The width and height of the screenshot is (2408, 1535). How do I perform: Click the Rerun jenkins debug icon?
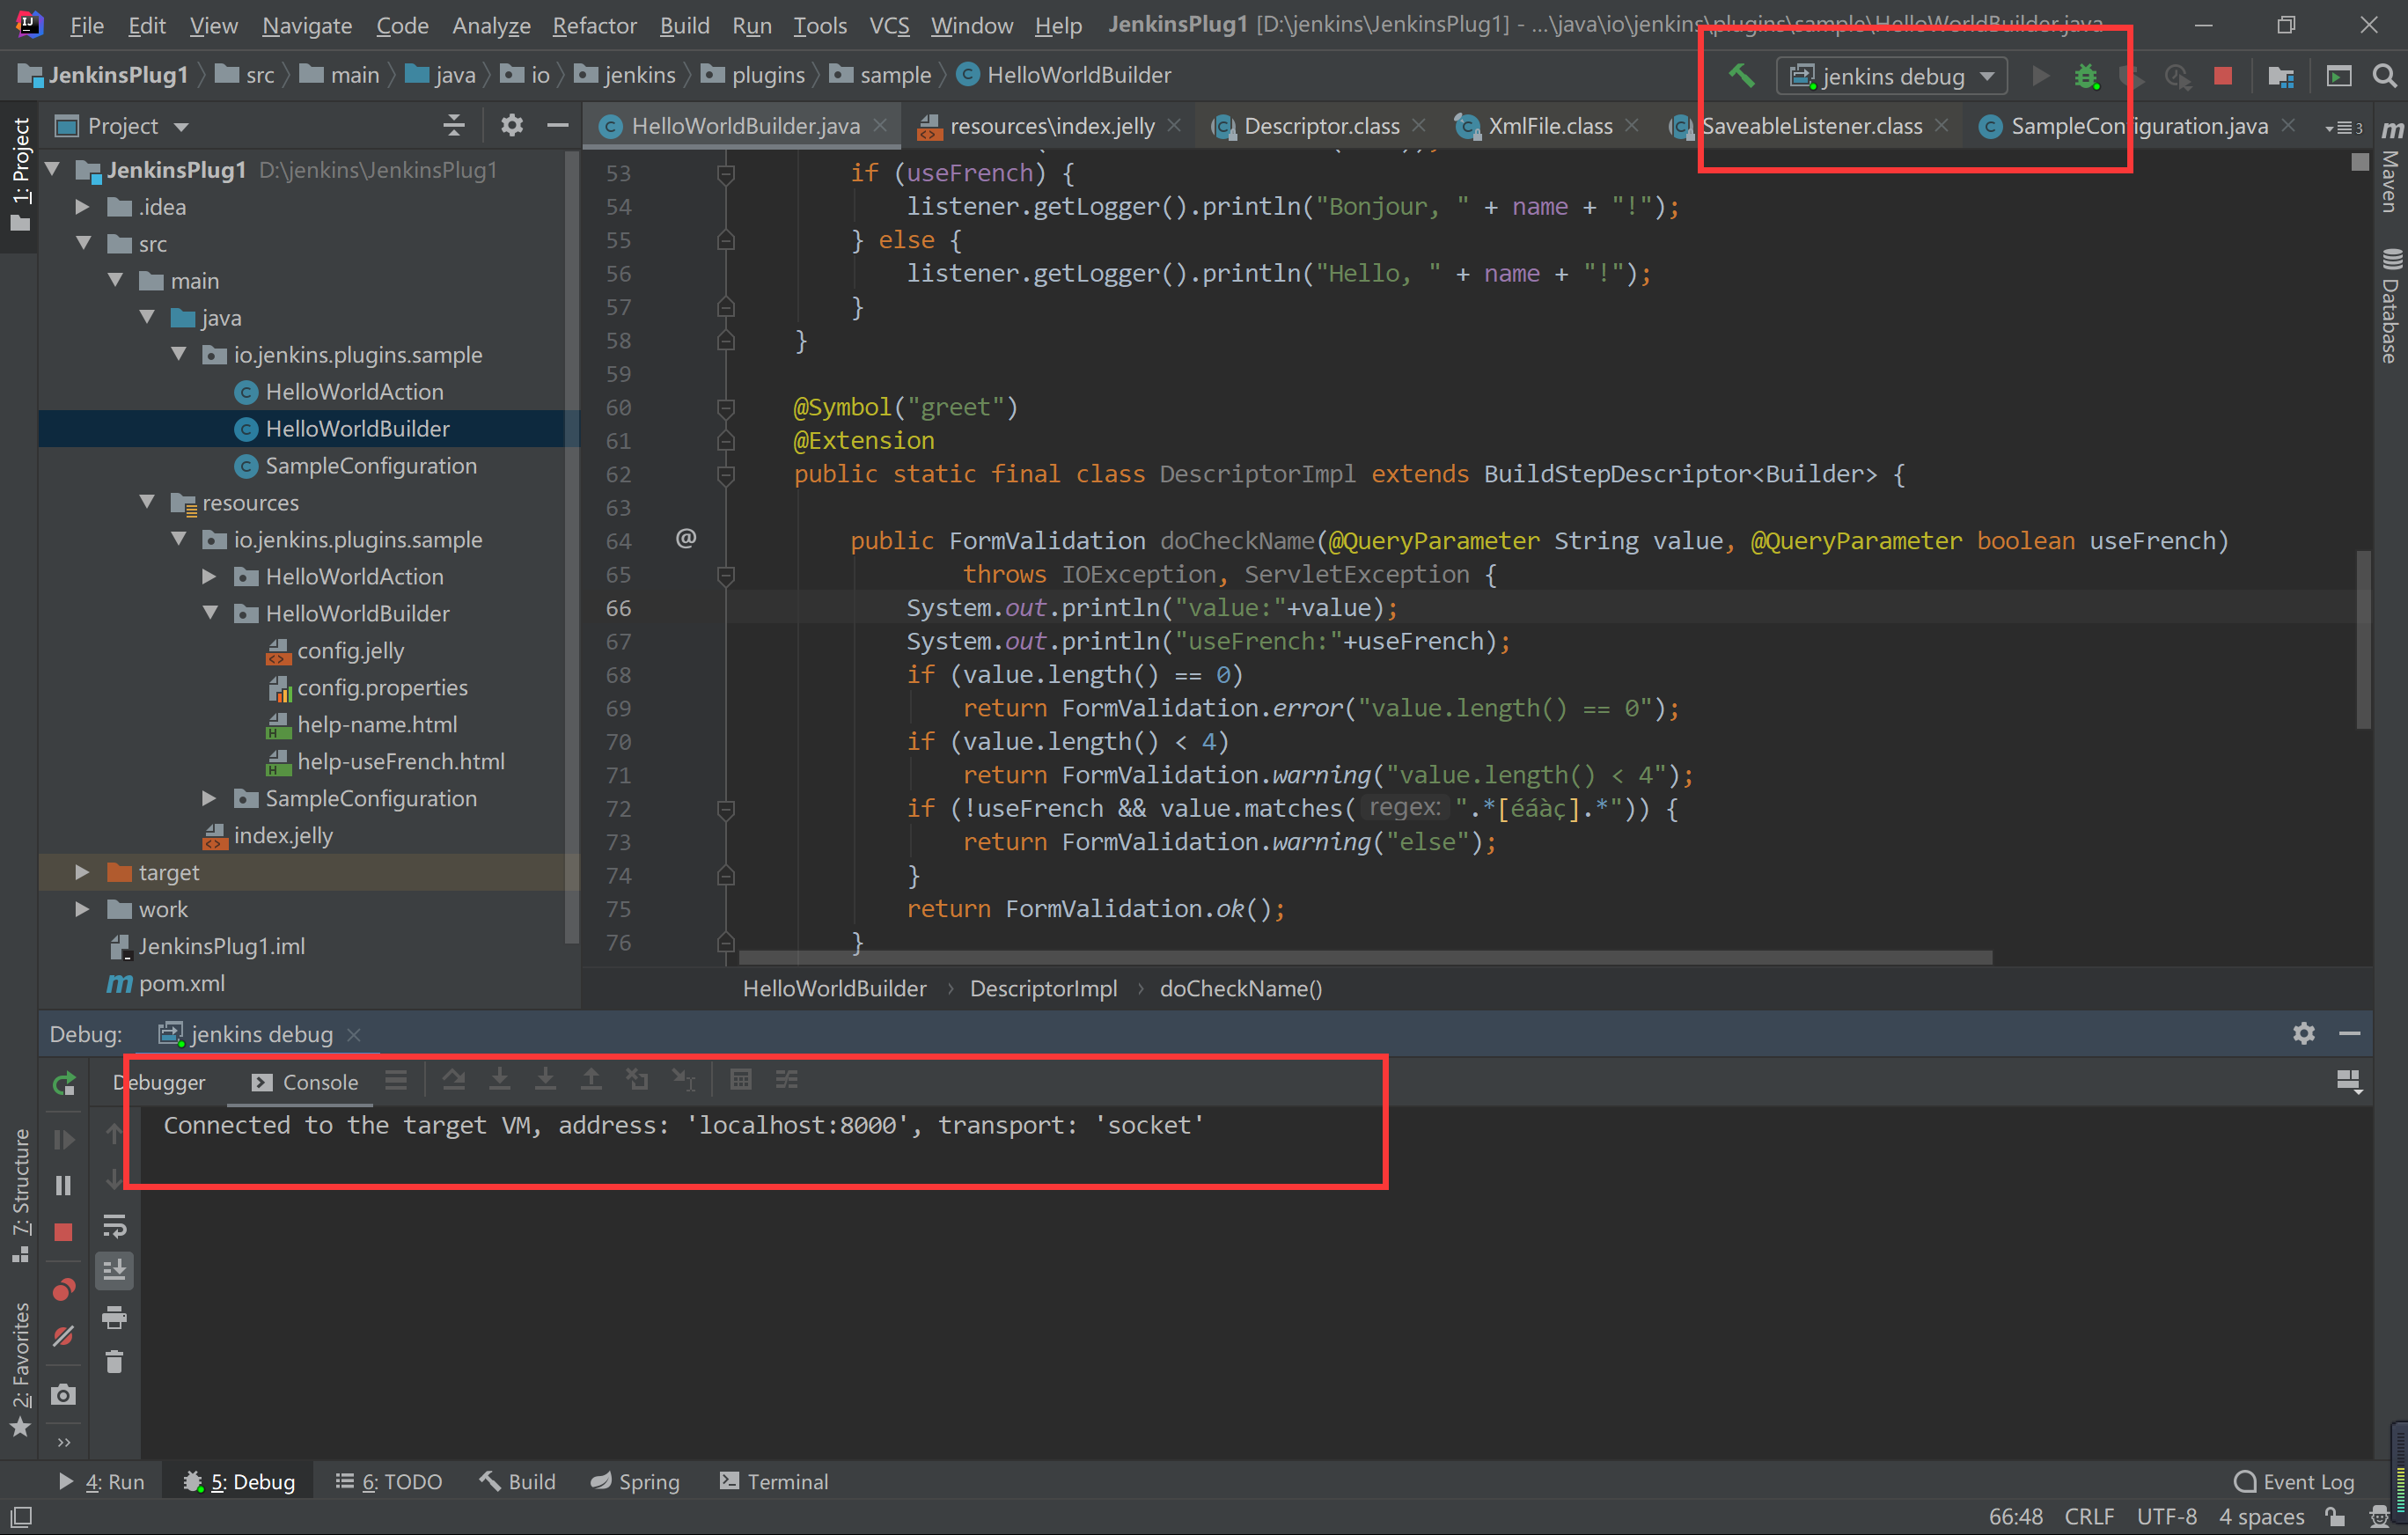point(64,1083)
